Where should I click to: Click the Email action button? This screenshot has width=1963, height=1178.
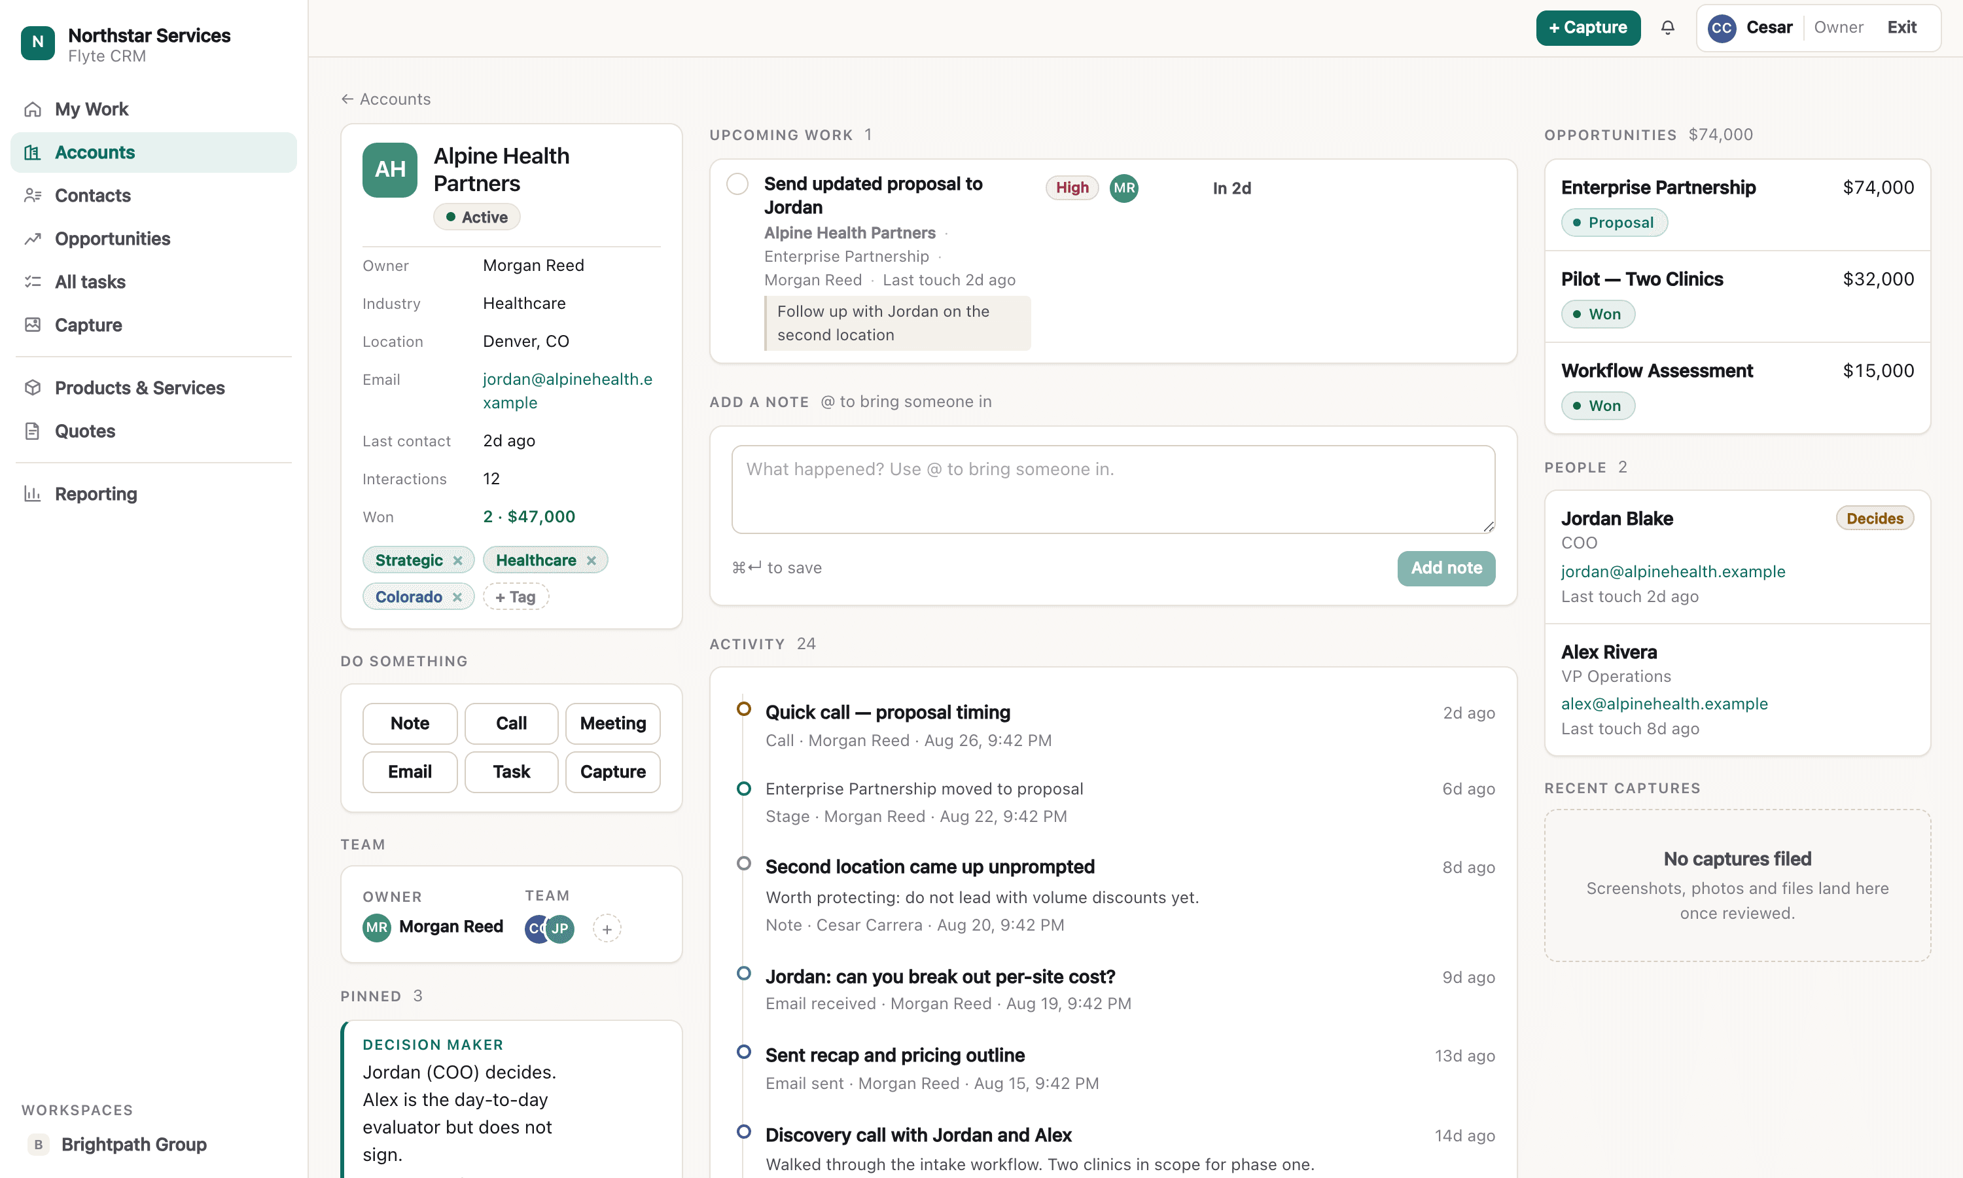pyautogui.click(x=410, y=772)
